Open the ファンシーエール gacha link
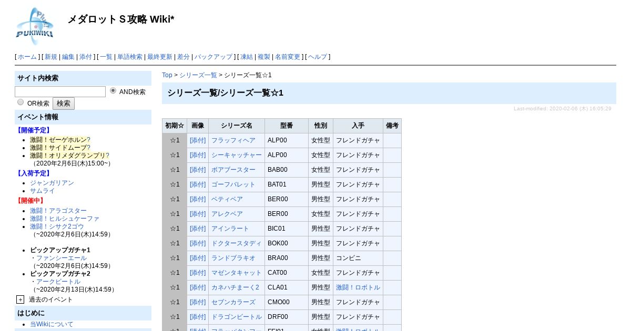The width and height of the screenshot is (631, 331). (x=62, y=258)
